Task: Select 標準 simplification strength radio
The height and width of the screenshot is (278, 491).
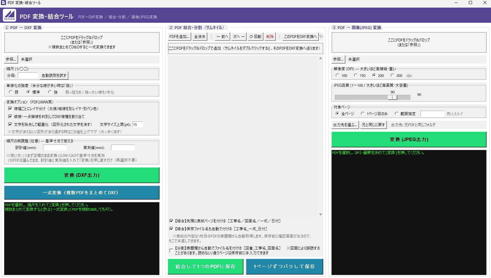Action: tap(28, 92)
